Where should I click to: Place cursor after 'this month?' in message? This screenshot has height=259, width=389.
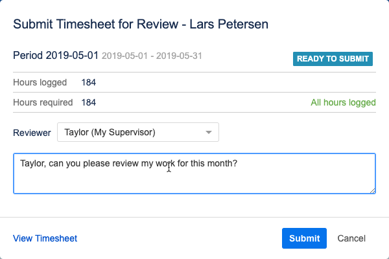[x=239, y=164]
